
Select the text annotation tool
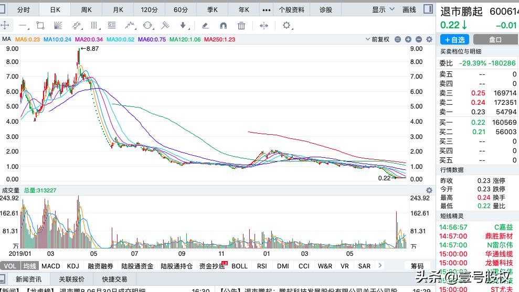pos(112,25)
